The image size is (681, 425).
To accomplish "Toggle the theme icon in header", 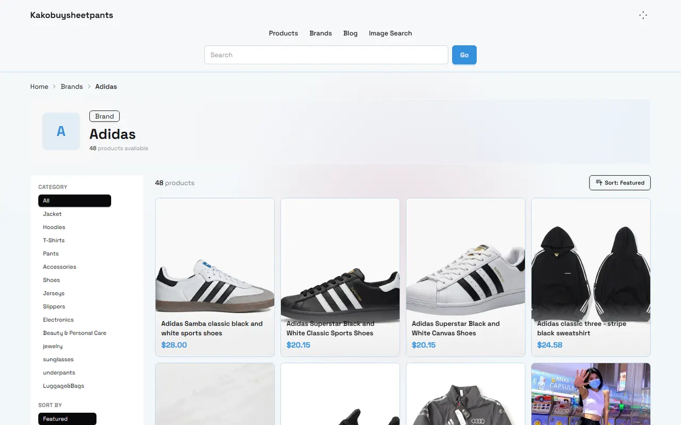I will [643, 15].
